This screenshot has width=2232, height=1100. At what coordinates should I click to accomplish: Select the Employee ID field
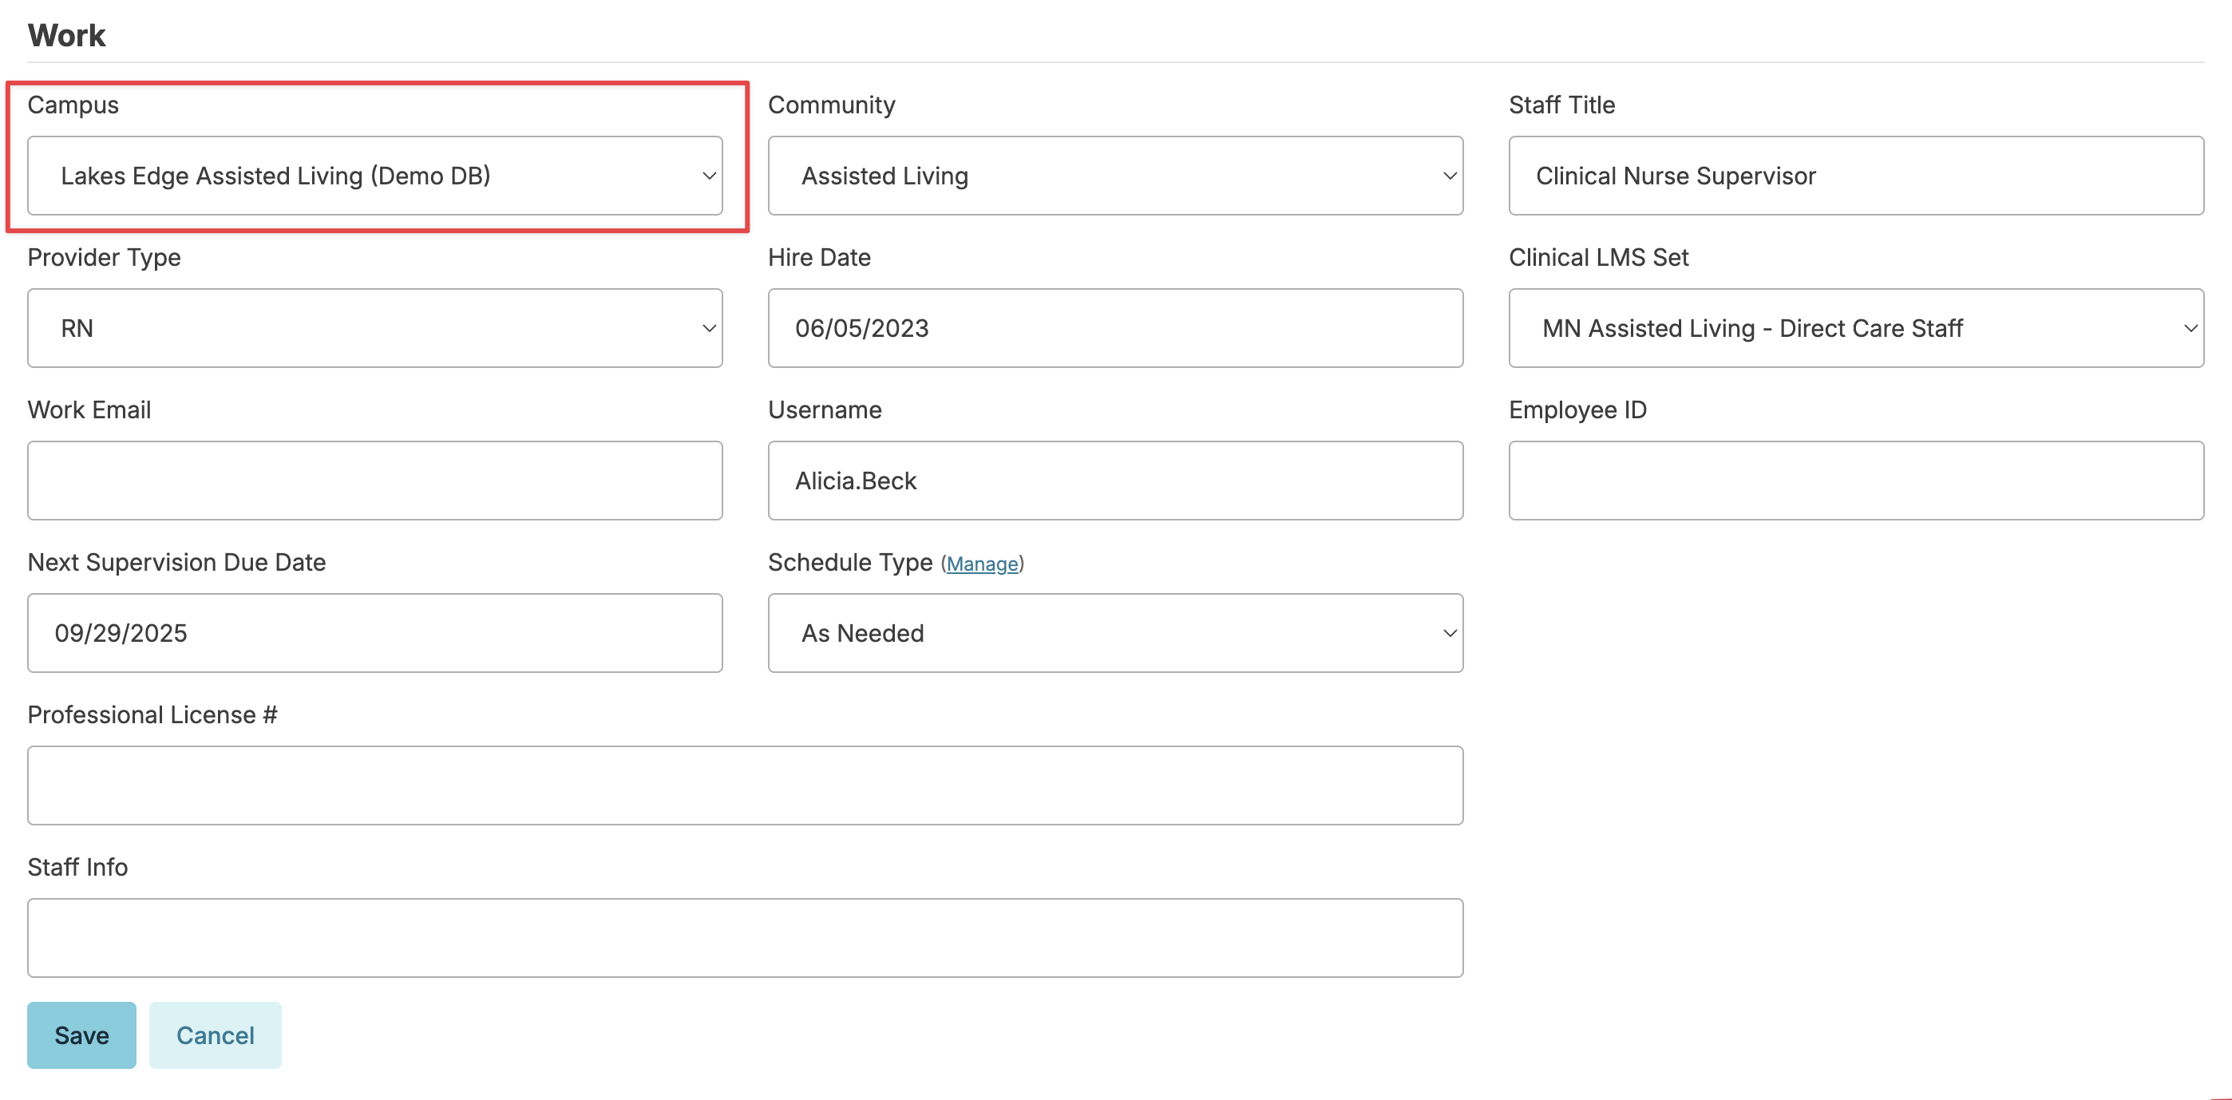coord(1855,481)
